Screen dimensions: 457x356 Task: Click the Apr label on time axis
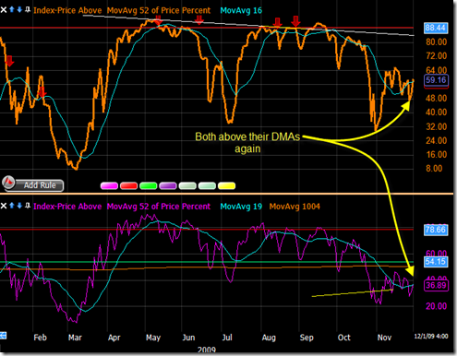114,338
